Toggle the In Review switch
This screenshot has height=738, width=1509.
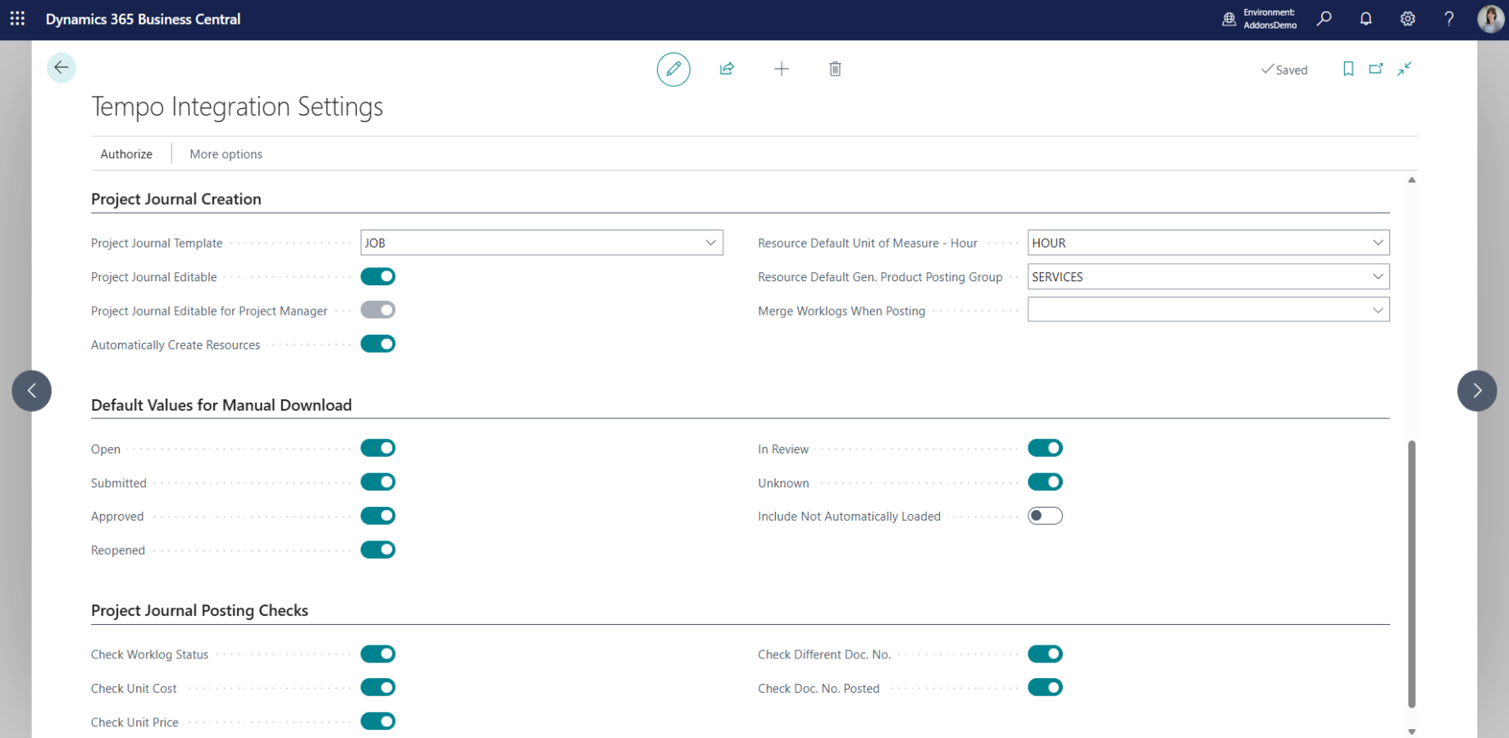coord(1045,448)
